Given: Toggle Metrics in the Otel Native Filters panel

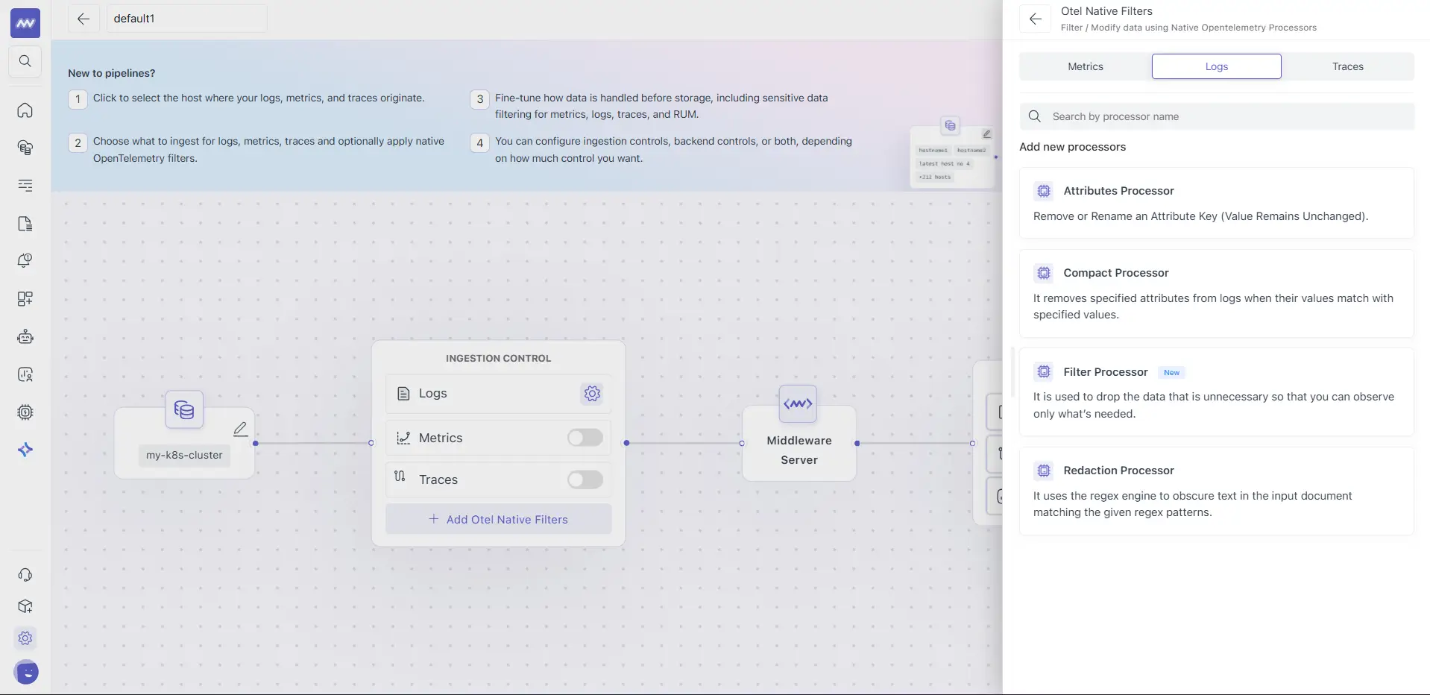Looking at the screenshot, I should click(1085, 66).
